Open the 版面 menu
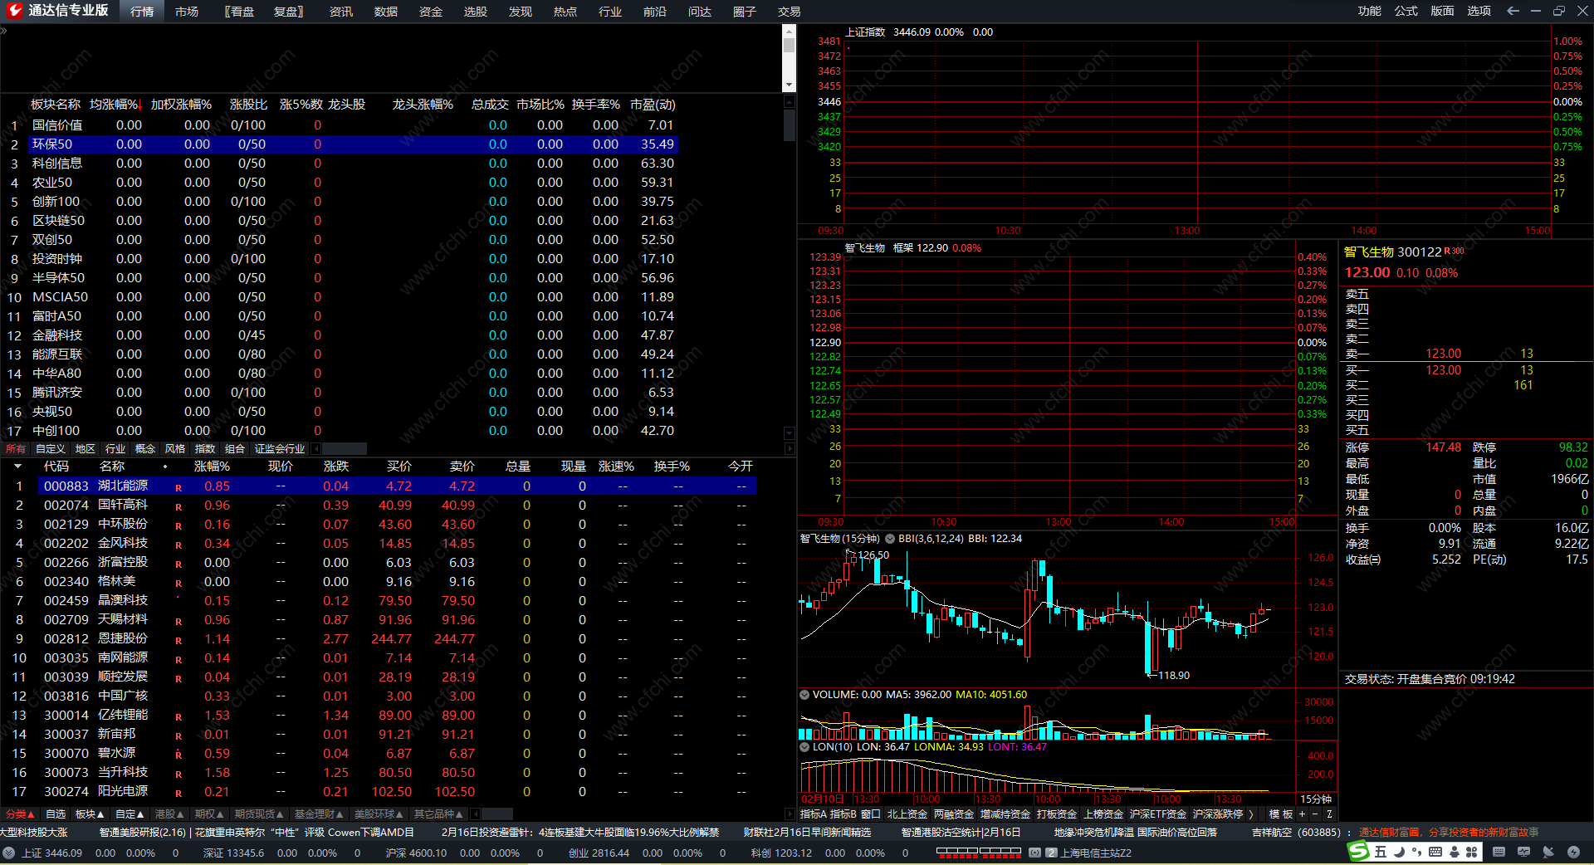Image resolution: width=1594 pixels, height=865 pixels. point(1443,11)
